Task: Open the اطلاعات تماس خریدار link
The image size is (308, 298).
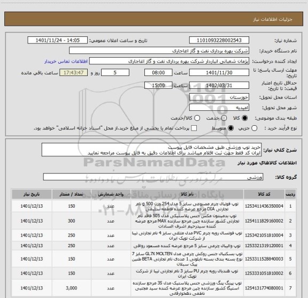Action: pos(66,62)
